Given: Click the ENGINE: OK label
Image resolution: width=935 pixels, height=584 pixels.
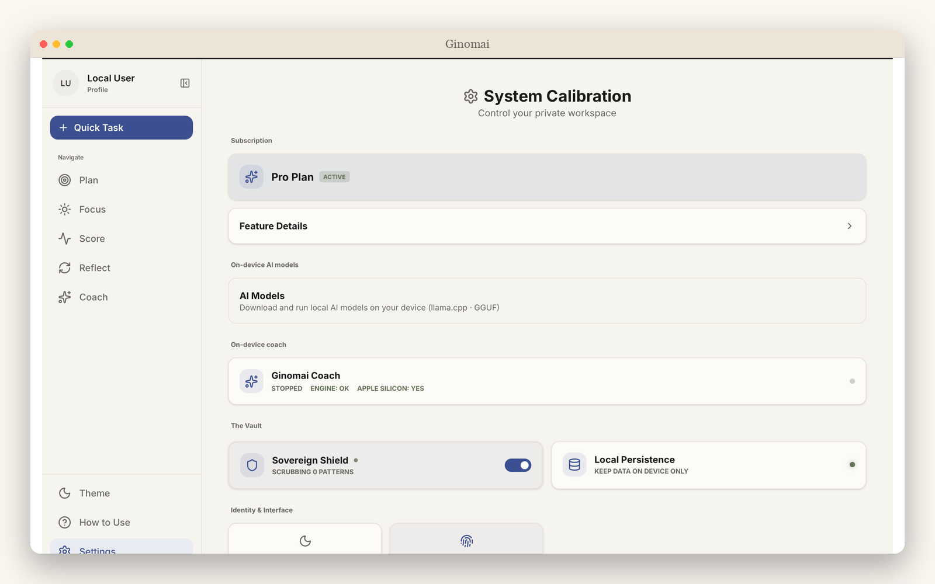Looking at the screenshot, I should pyautogui.click(x=330, y=388).
